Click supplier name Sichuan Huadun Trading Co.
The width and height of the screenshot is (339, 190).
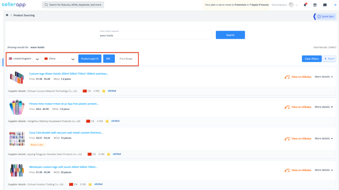[46, 184]
